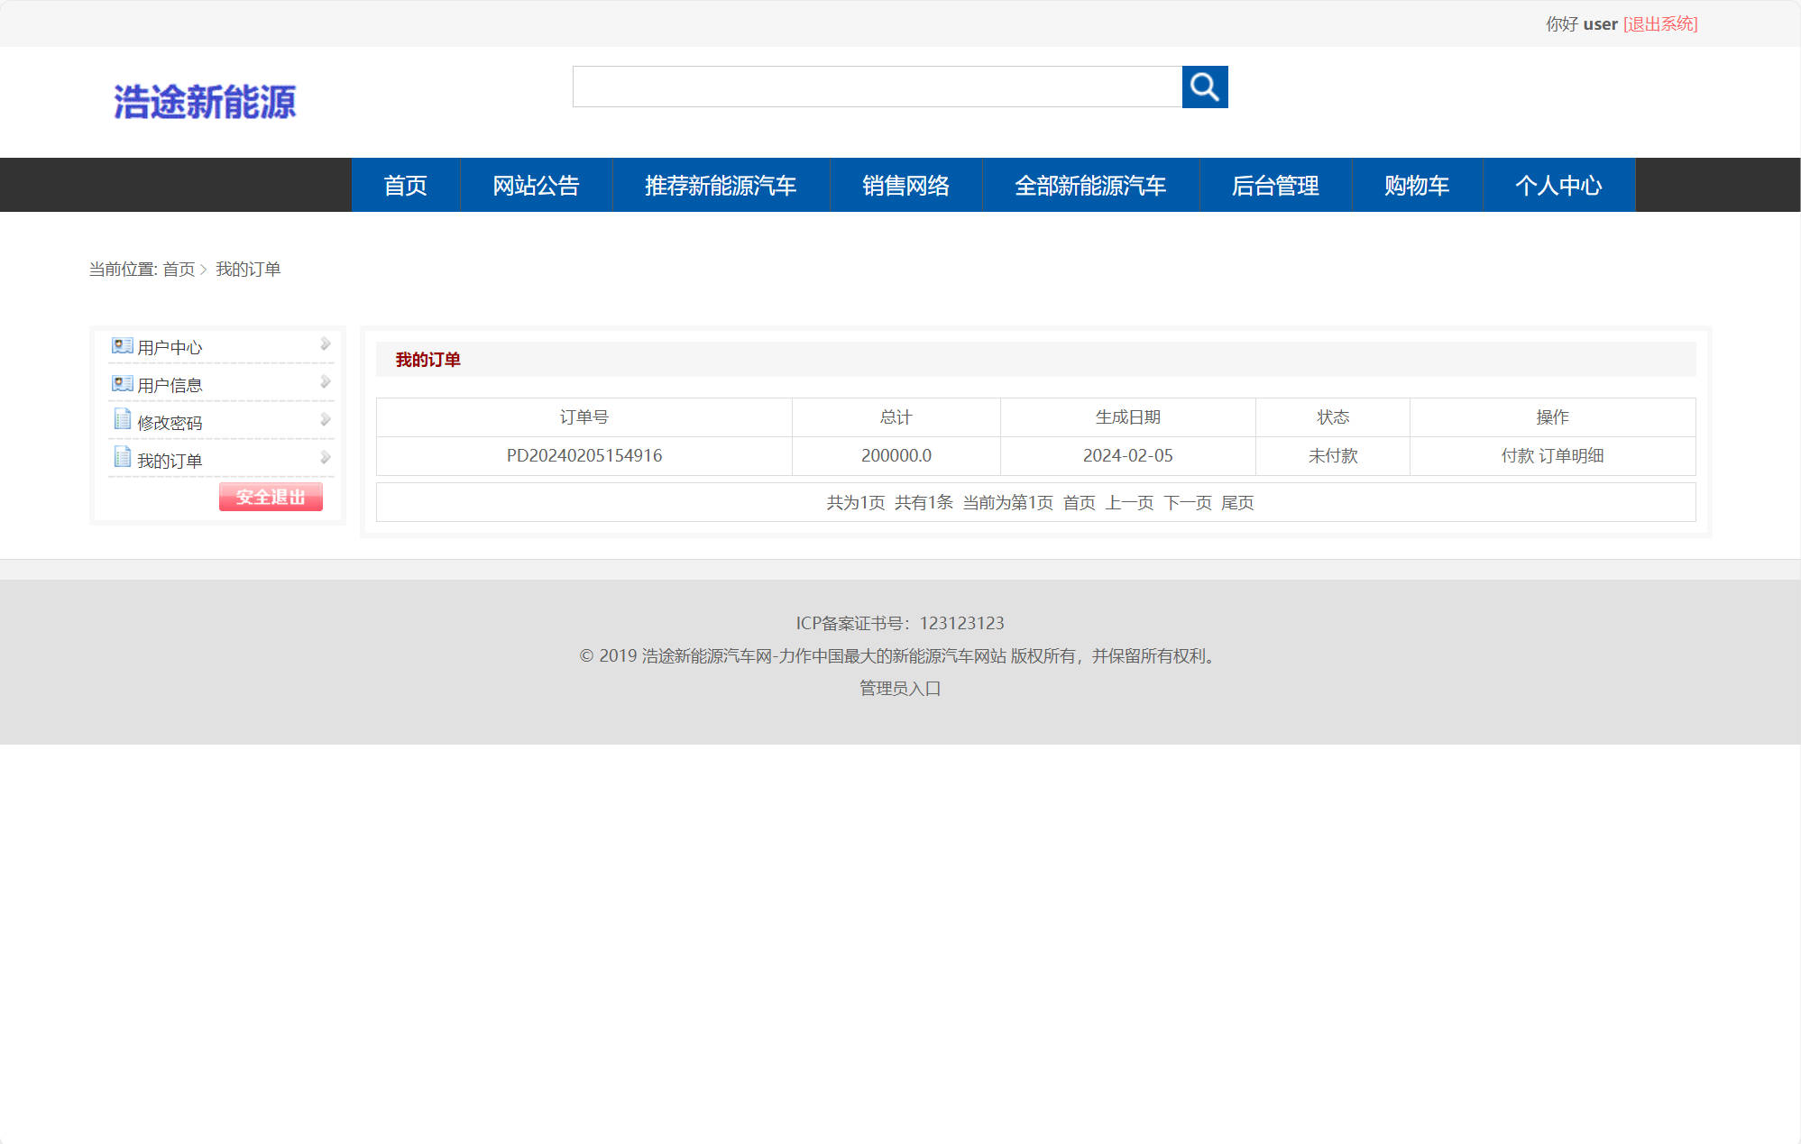Expand the 我的订单 chevron arrow

(x=325, y=457)
